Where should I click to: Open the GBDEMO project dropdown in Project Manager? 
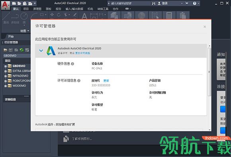click(17, 56)
